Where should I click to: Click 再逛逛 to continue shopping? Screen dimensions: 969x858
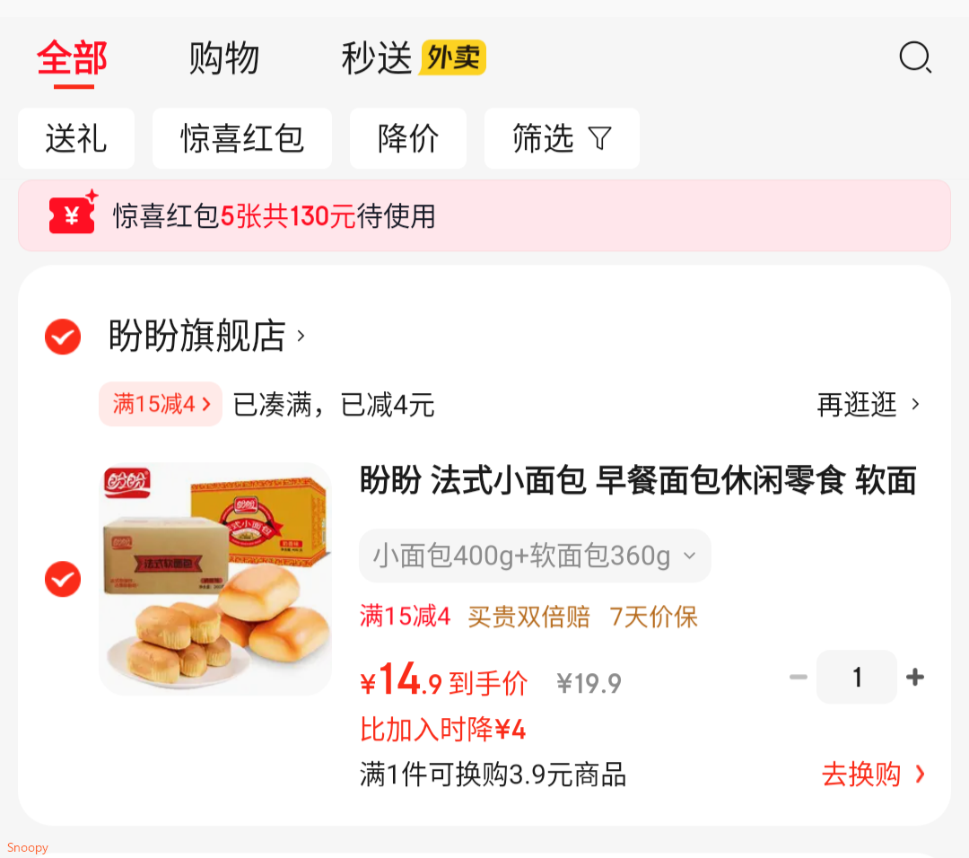point(868,405)
